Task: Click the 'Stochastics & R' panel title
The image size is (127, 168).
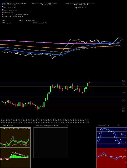Action: point(104,126)
